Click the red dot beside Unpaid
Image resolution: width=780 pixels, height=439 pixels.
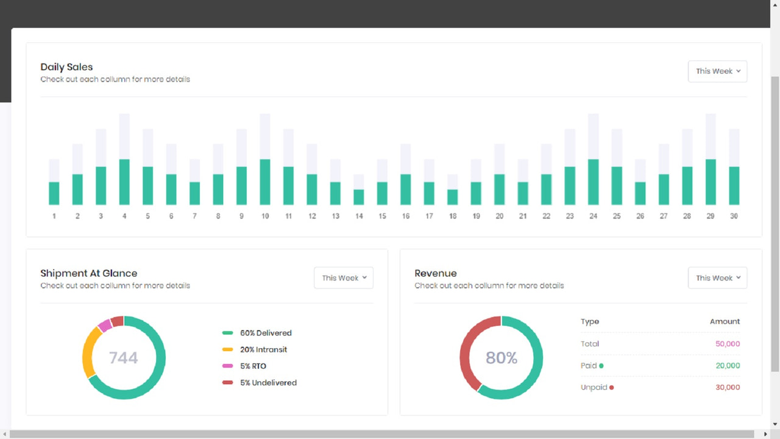[x=612, y=387]
